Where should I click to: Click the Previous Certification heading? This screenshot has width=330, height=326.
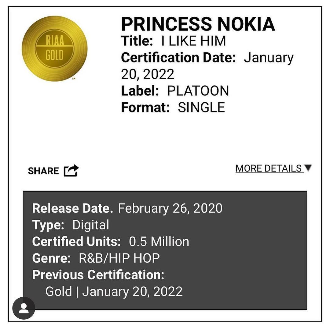pyautogui.click(x=98, y=275)
